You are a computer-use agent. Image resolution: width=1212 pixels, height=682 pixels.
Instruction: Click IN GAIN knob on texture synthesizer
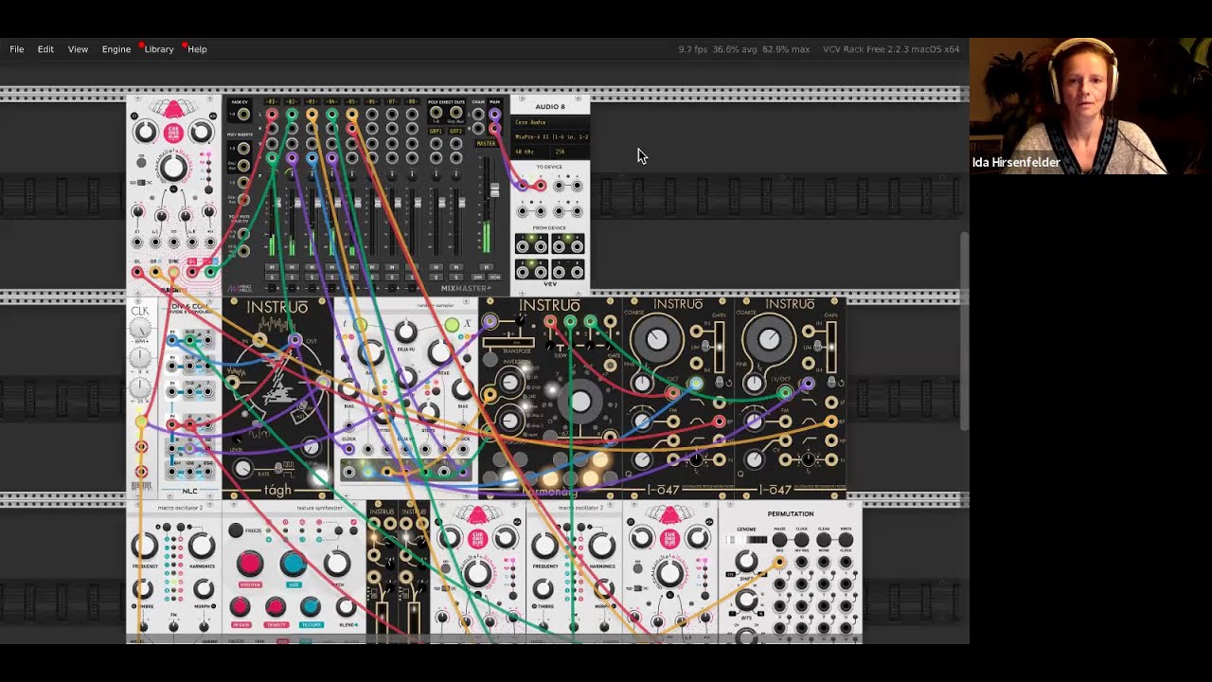(x=240, y=606)
